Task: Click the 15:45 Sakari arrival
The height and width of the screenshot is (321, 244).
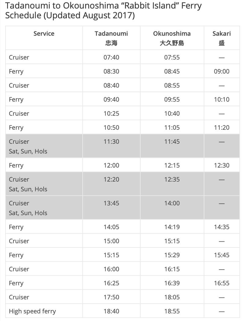Action: point(222,255)
